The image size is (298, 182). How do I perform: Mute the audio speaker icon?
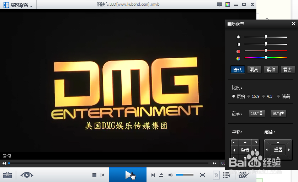coord(171,175)
